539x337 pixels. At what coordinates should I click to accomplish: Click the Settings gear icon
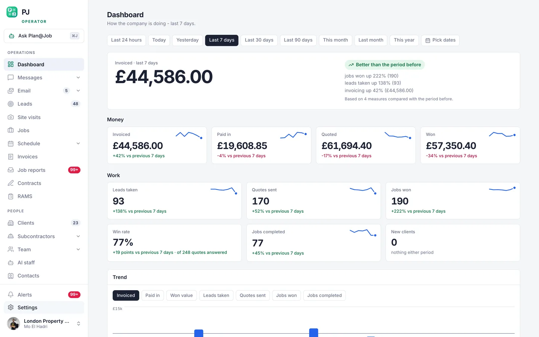coord(11,307)
